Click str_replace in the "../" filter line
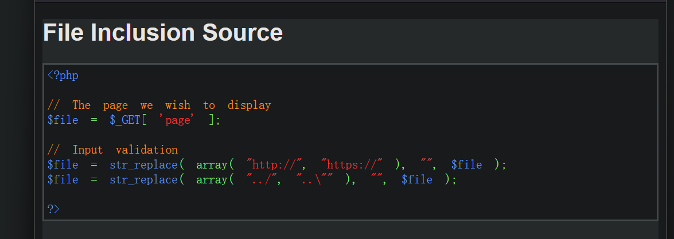Viewport: 674px width, 239px height. (x=143, y=180)
